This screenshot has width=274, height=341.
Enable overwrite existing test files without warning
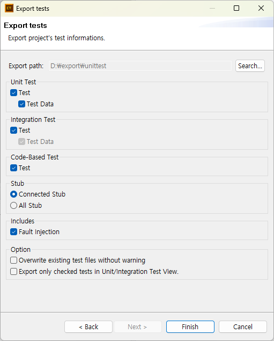point(14,260)
